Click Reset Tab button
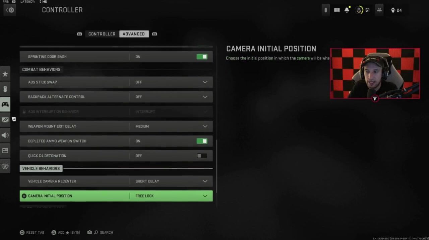The image size is (429, 240). (32, 232)
